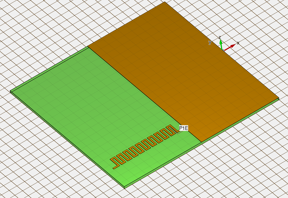The image size is (288, 198).
Task: Click the red x-axis arrow
Action: 230,47
